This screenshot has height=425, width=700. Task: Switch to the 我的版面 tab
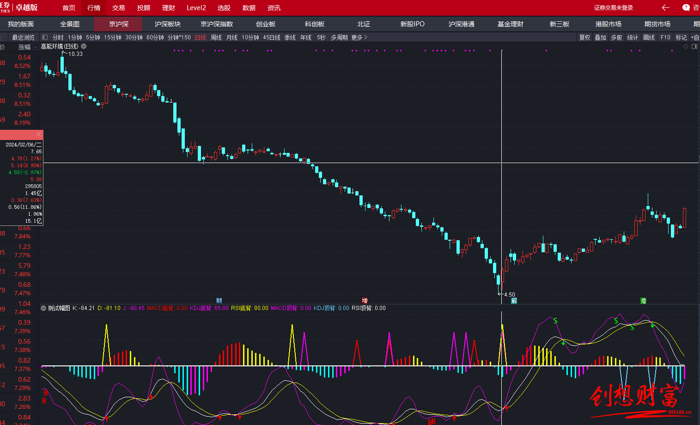[21, 24]
